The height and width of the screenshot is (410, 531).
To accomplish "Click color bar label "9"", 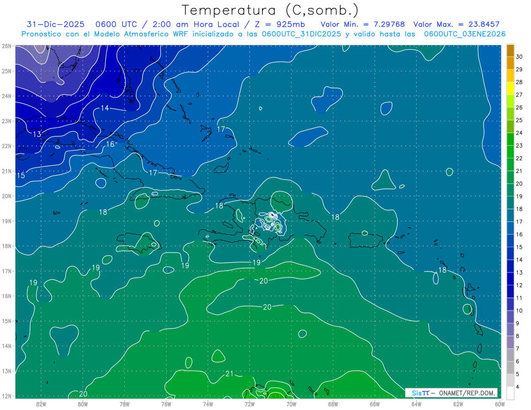I will click(x=518, y=323).
